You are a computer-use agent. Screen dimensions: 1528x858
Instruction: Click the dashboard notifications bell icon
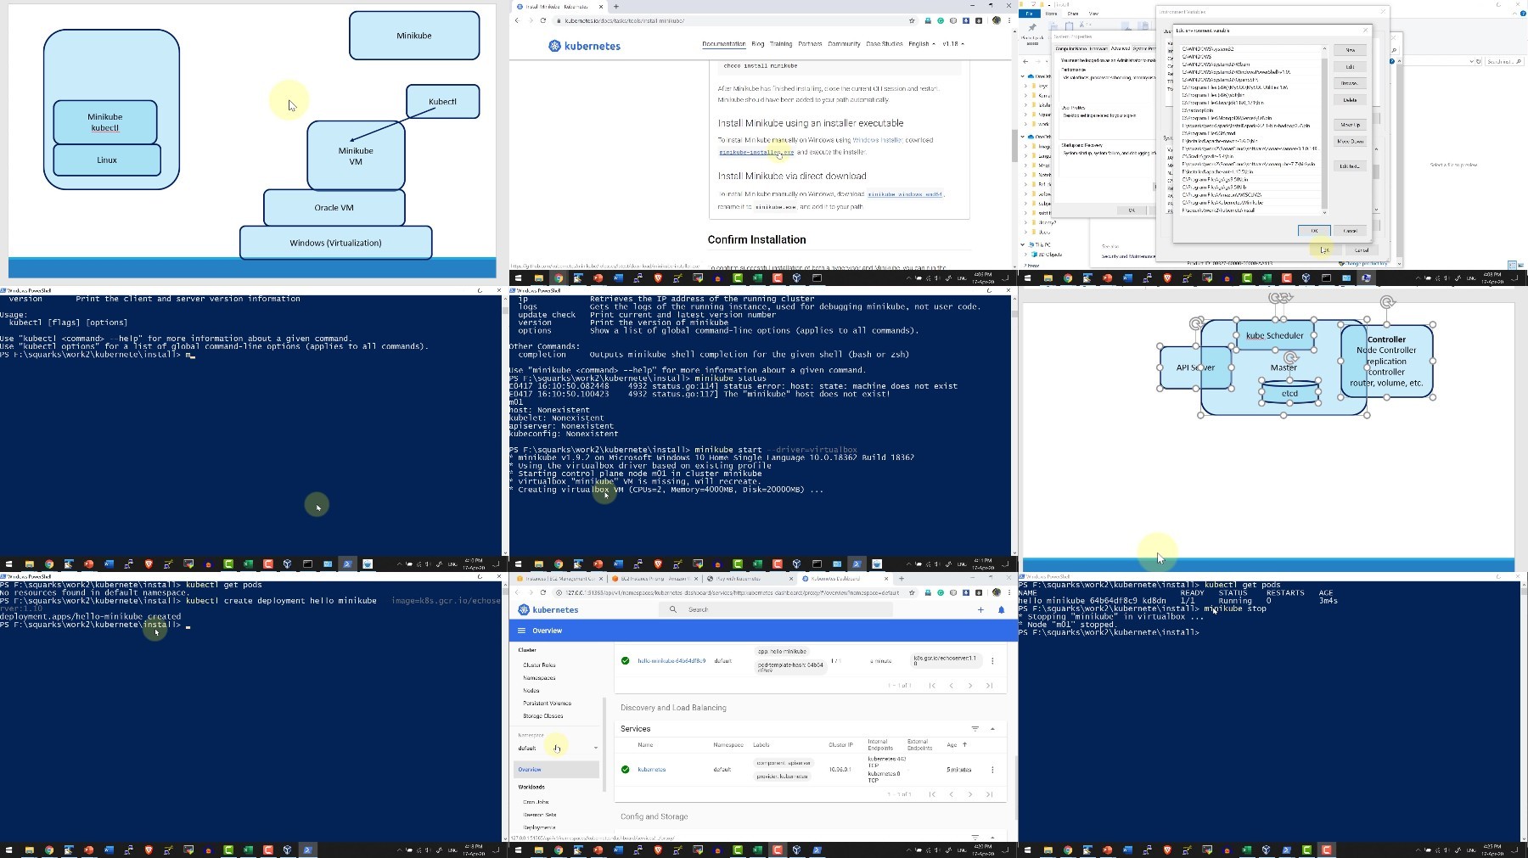point(1001,609)
